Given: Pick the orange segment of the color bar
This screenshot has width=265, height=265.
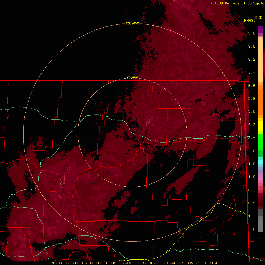Looking at the screenshot, I should coord(260,101).
